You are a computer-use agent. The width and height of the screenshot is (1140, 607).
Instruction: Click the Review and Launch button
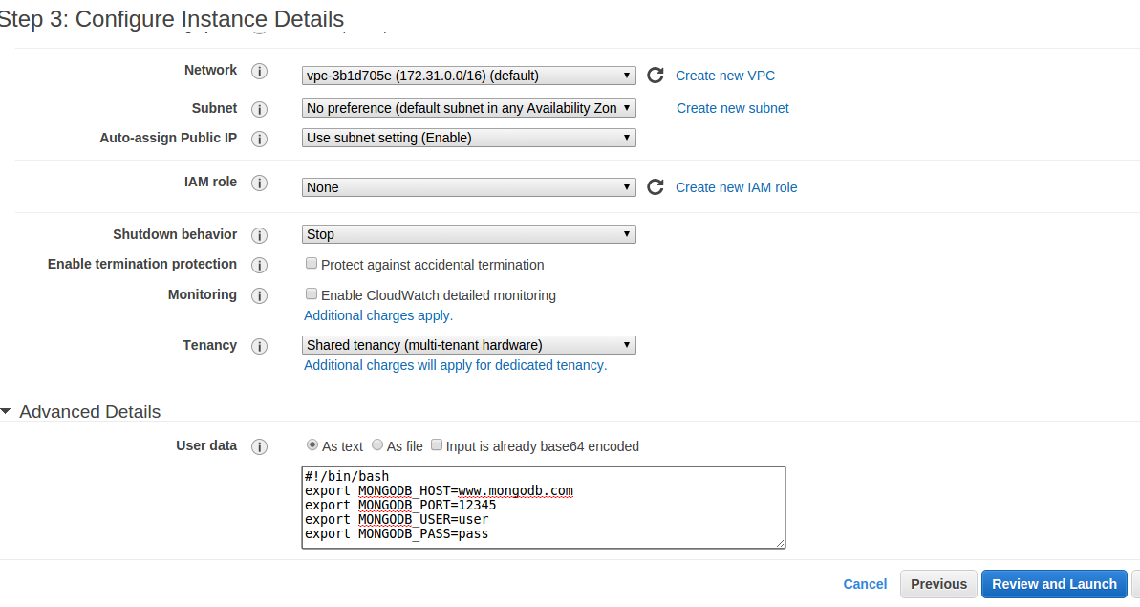(x=1054, y=584)
